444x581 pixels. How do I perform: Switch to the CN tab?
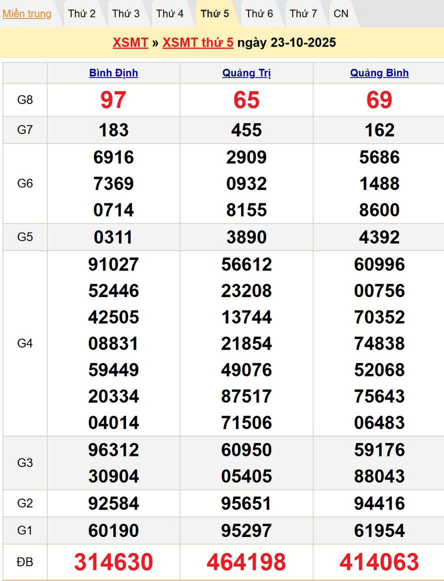(x=341, y=13)
